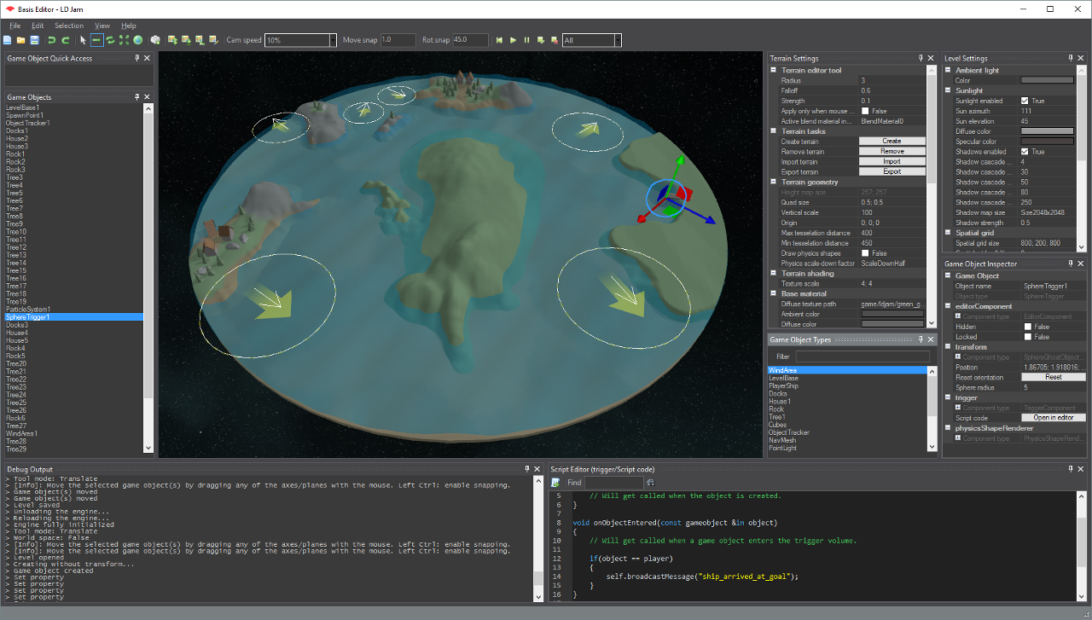This screenshot has width=1092, height=620.
Task: Click the Reset orientation button
Action: (x=1054, y=377)
